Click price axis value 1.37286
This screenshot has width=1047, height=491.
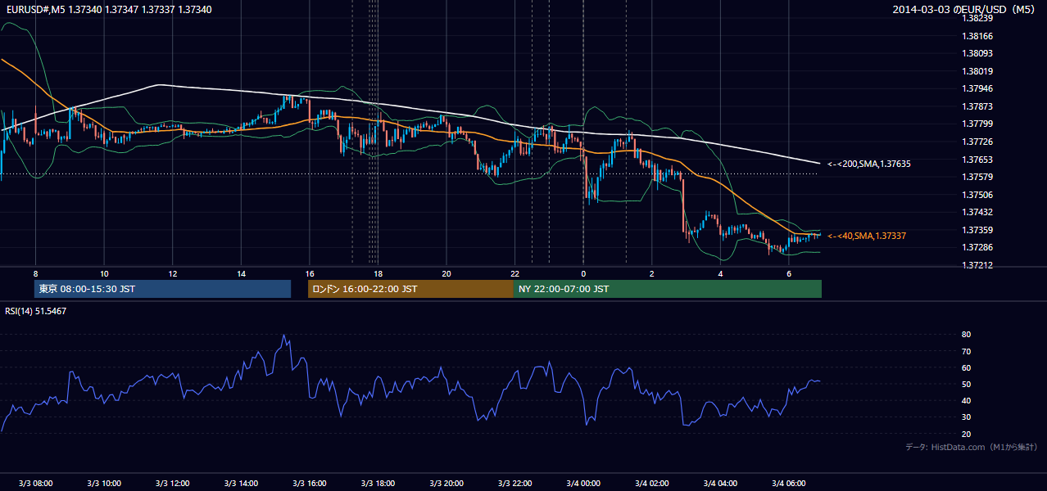[977, 247]
